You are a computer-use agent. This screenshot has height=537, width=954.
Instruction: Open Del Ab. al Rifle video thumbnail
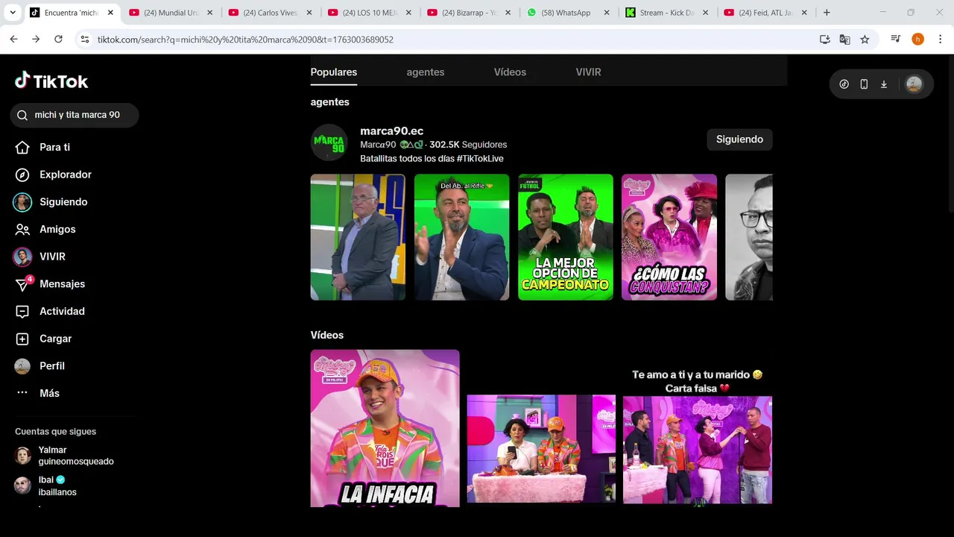[x=461, y=237]
